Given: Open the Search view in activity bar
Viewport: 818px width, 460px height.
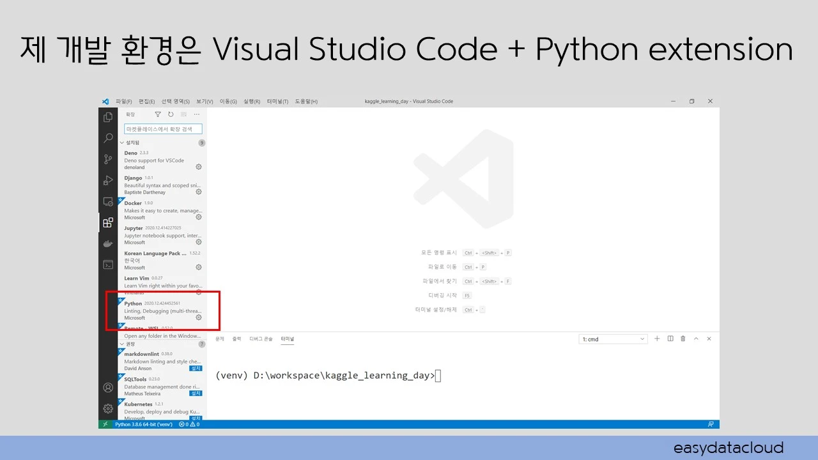Looking at the screenshot, I should (108, 138).
